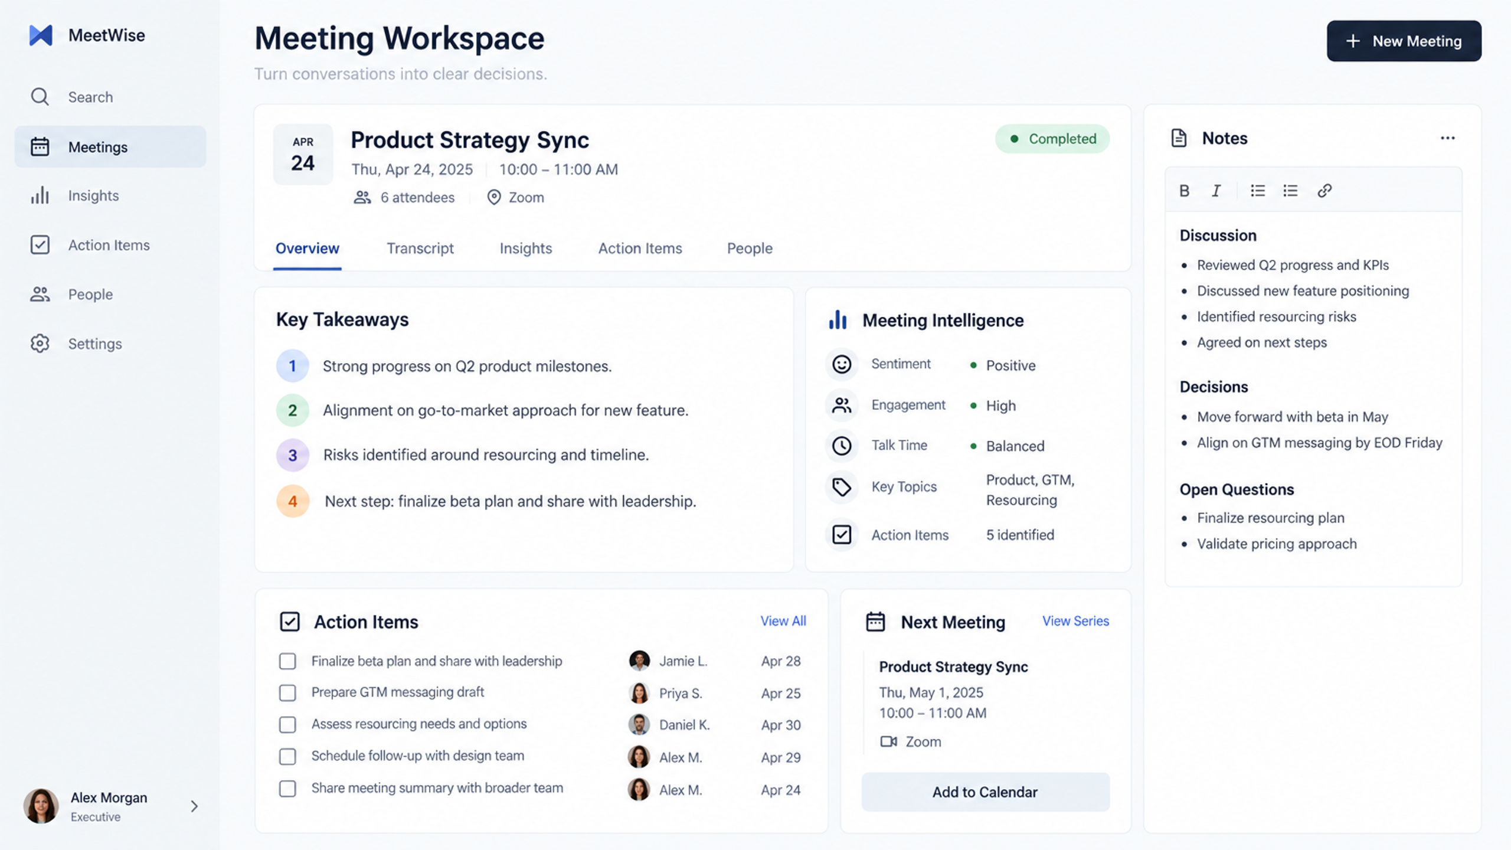Apply second list icon in Notes toolbar
The width and height of the screenshot is (1511, 850).
tap(1290, 191)
